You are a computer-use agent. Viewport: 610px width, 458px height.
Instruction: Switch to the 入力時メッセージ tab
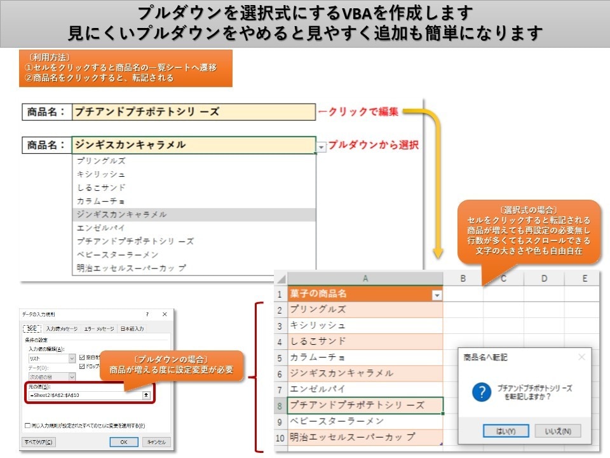click(62, 329)
